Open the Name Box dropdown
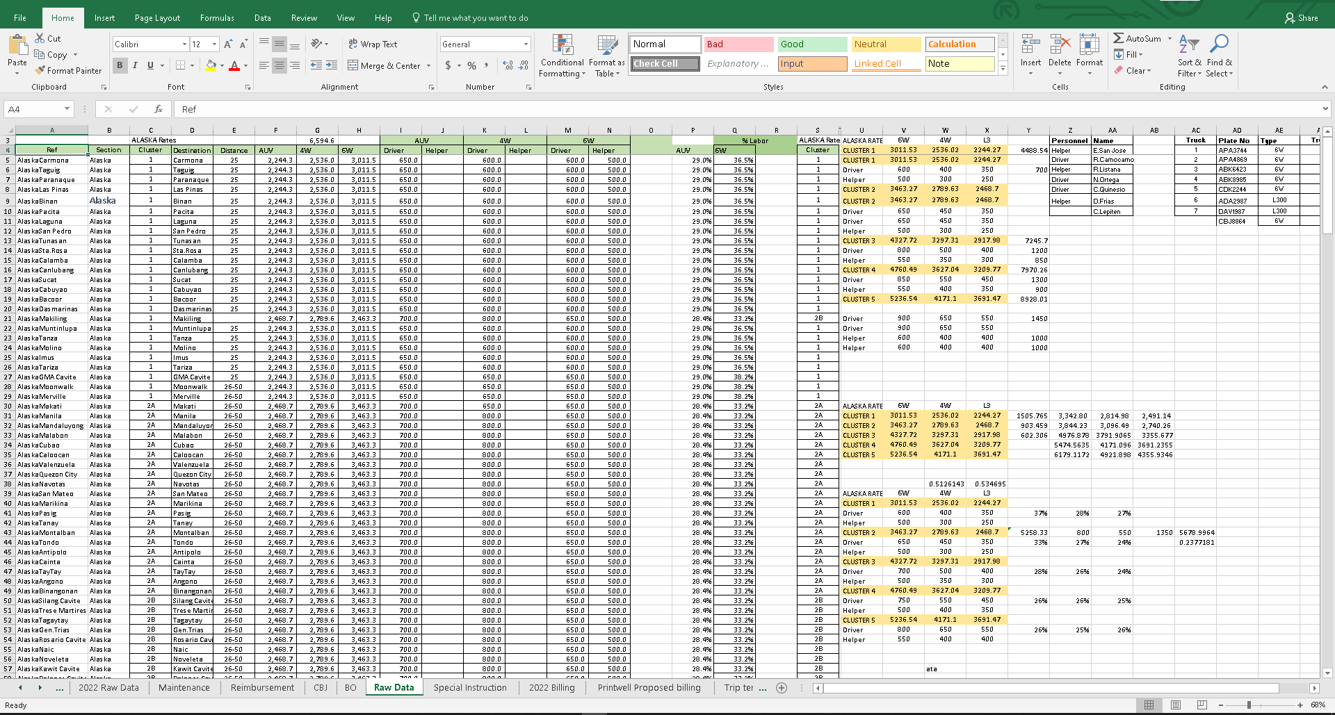Viewport: 1335px width, 715px height. pyautogui.click(x=67, y=109)
